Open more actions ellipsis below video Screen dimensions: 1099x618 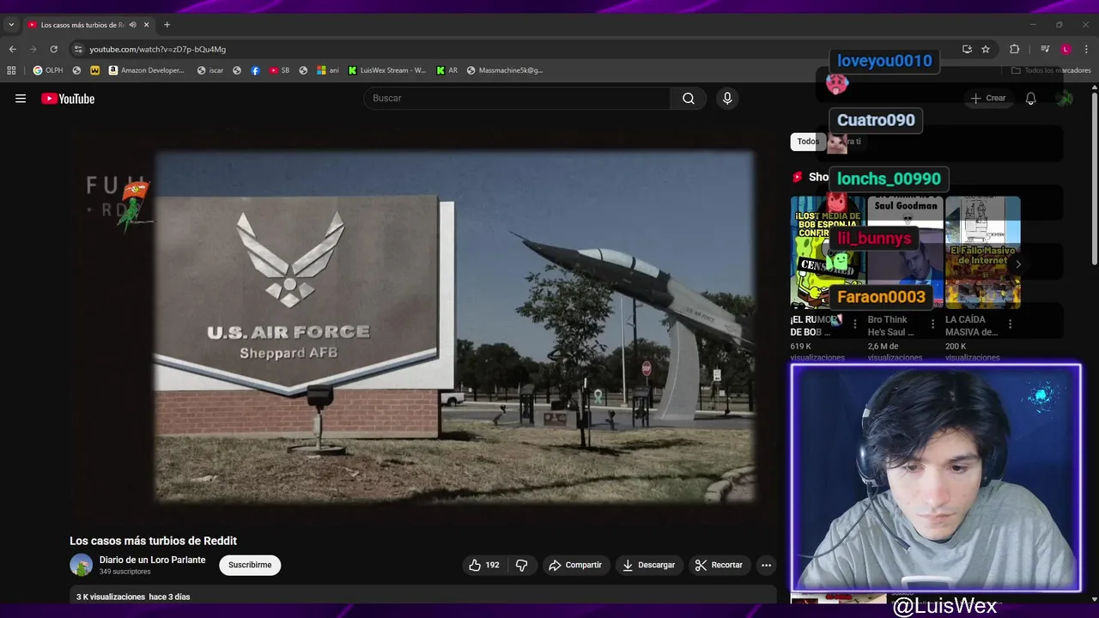pyautogui.click(x=766, y=565)
